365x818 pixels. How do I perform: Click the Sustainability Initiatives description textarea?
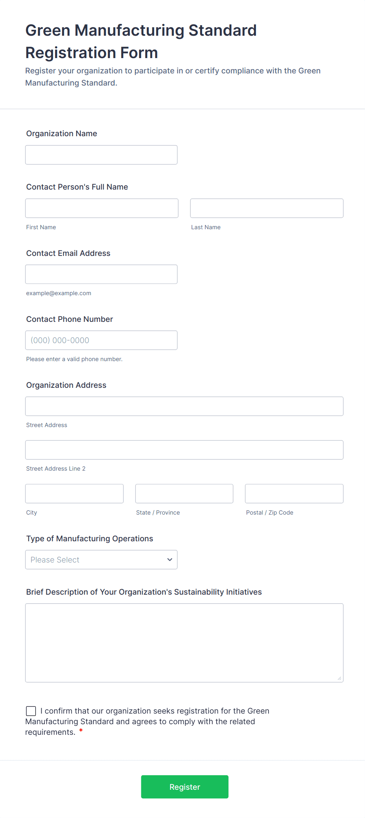[x=184, y=643]
